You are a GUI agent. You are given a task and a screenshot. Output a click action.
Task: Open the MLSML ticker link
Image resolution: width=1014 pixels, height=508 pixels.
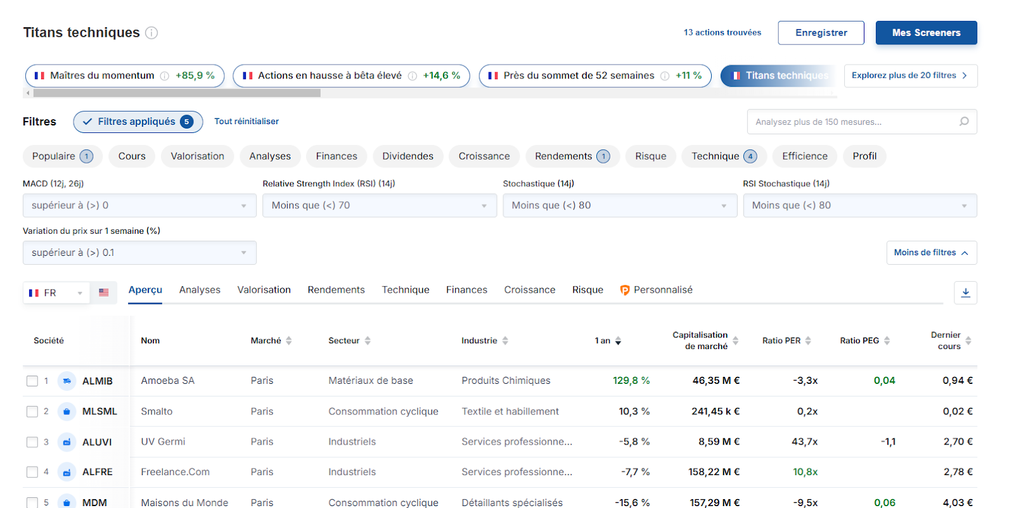tap(100, 412)
